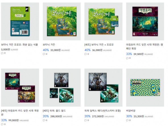
Task: Open the 위쳐 딜럭스 에디션 product image
Action: (x=103, y=88)
